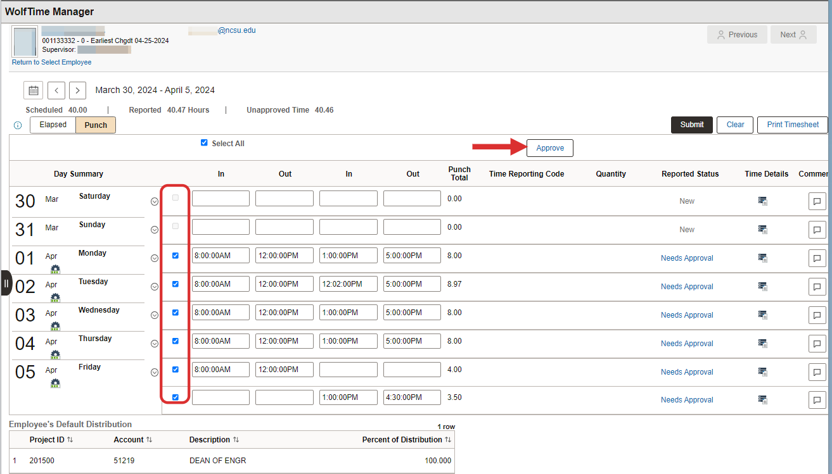Advance to the next week with the right chevron

[77, 90]
